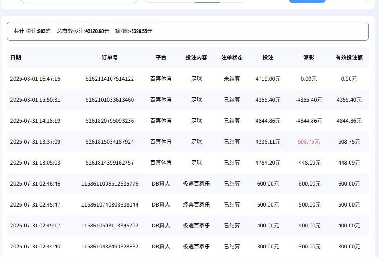Click the summary bar showing 983 total bets
379x257 pixels.
click(x=188, y=31)
